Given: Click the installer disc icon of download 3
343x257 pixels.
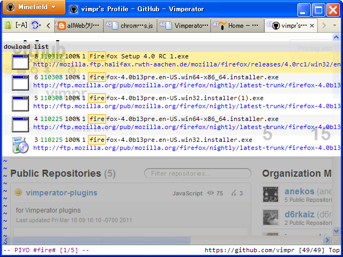Looking at the screenshot, I should (x=20, y=145).
